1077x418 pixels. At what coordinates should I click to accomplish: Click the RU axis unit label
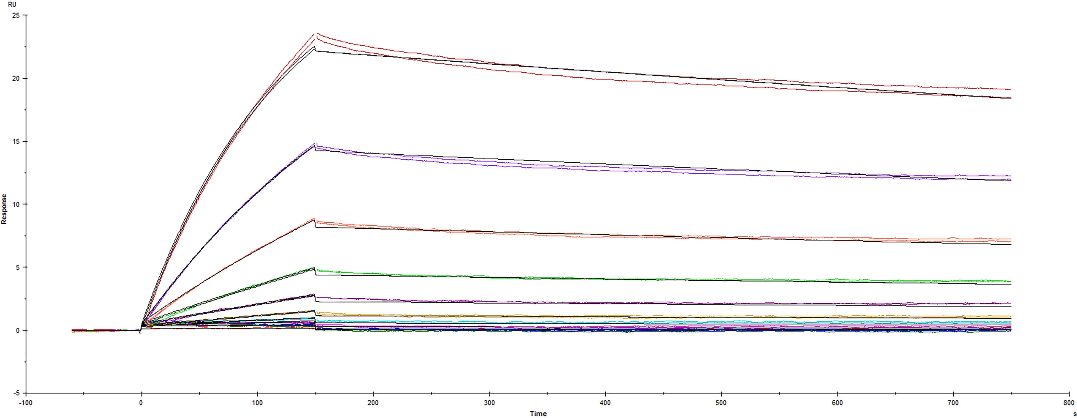click(x=13, y=4)
